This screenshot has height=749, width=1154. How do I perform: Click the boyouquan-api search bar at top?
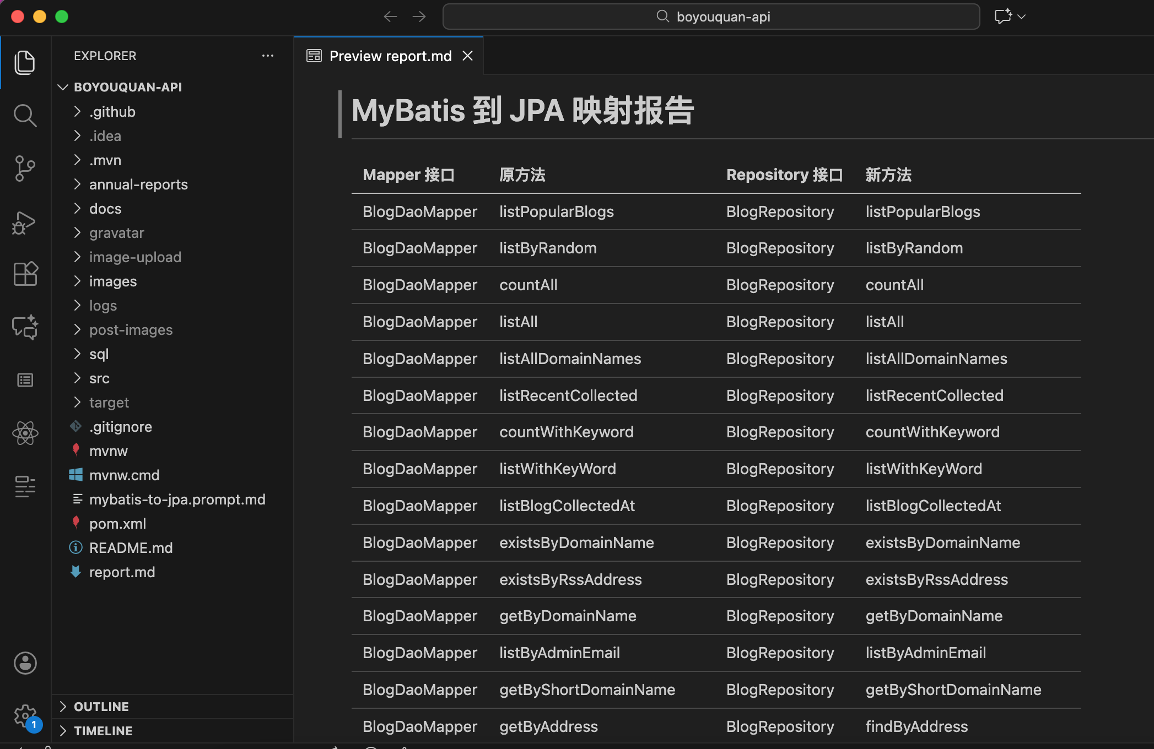(x=711, y=16)
